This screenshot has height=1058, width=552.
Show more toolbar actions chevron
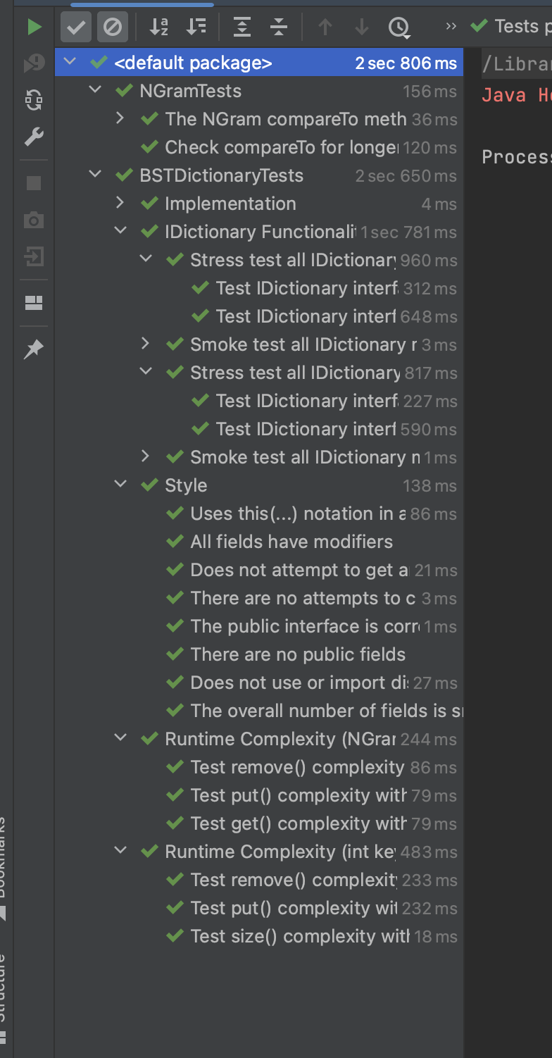pos(451,27)
